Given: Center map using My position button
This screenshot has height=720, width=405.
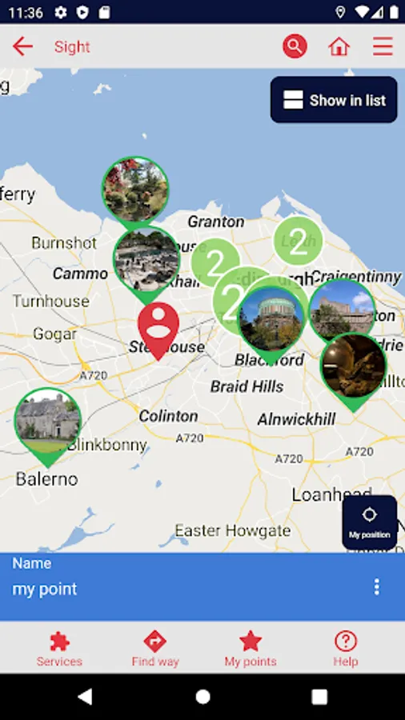Looking at the screenshot, I should coord(369,522).
